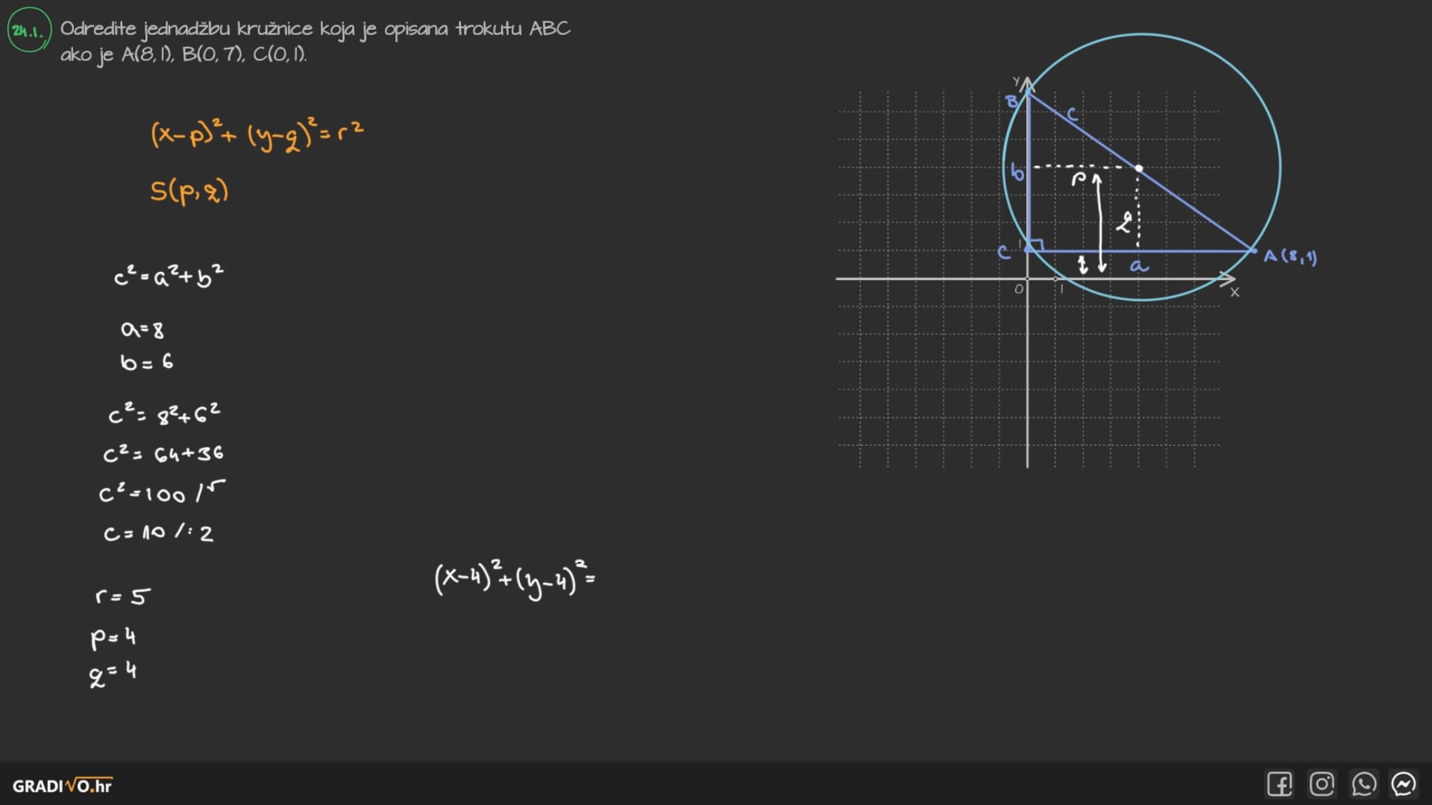Image resolution: width=1432 pixels, height=805 pixels.
Task: Click the b = 6 line
Action: (x=147, y=362)
